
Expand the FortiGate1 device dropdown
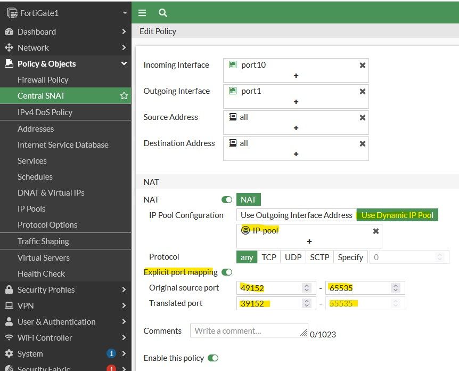pos(125,13)
